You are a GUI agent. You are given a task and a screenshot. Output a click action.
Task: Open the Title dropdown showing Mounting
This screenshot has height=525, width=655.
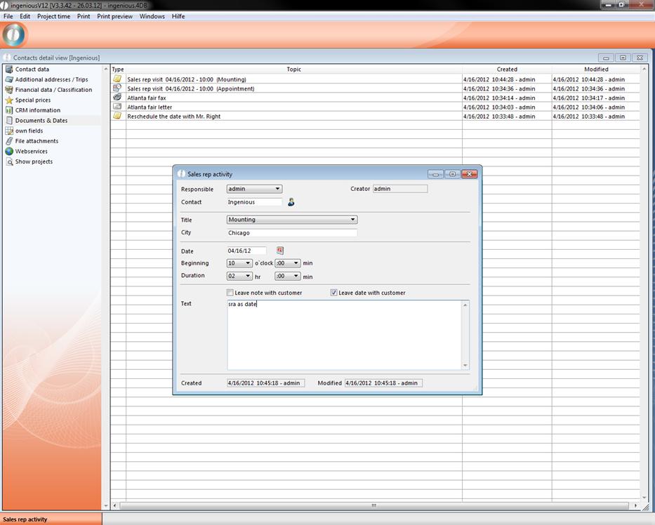coord(352,220)
